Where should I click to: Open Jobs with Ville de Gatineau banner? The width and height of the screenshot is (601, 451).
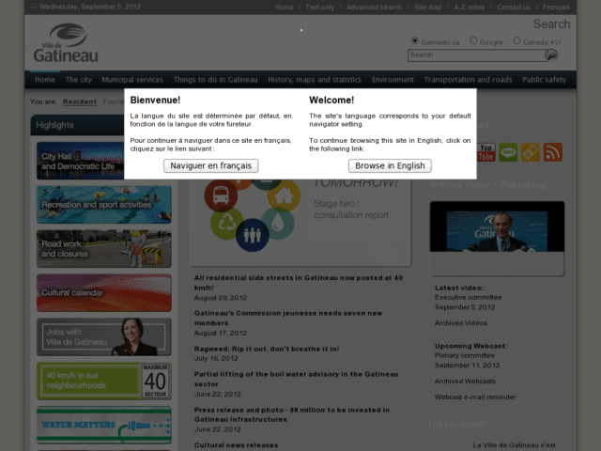(x=104, y=336)
